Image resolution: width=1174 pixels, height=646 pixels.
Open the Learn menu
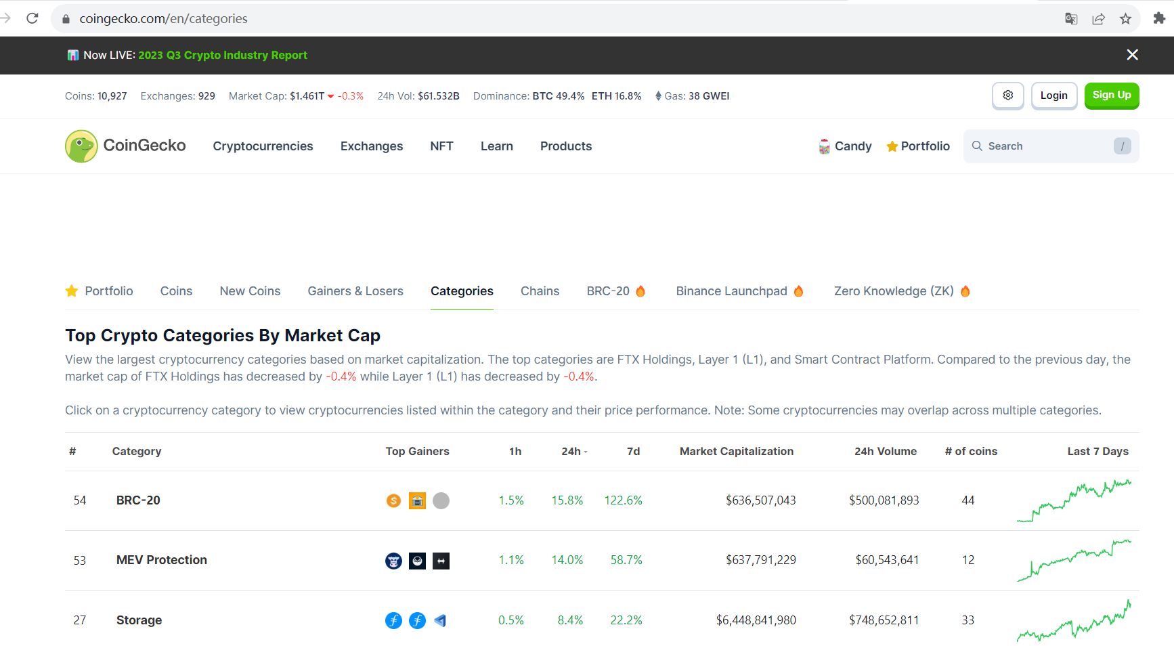coord(497,146)
